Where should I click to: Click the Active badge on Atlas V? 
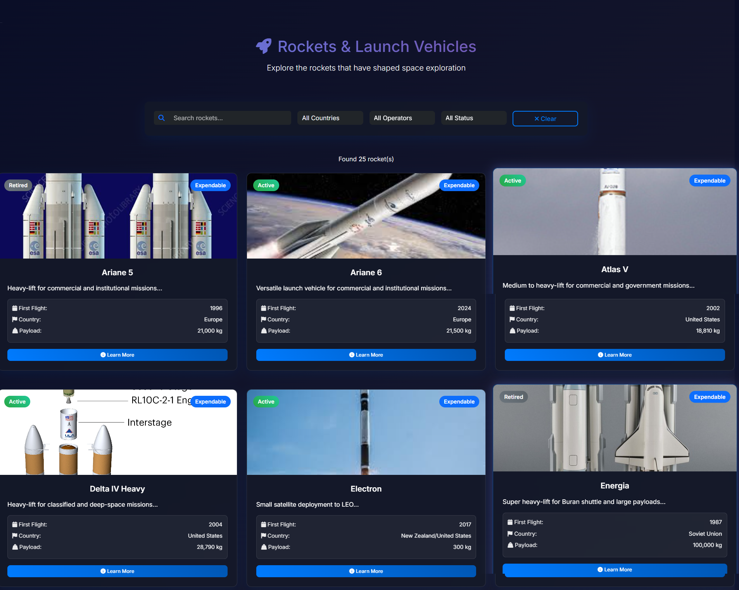(513, 181)
